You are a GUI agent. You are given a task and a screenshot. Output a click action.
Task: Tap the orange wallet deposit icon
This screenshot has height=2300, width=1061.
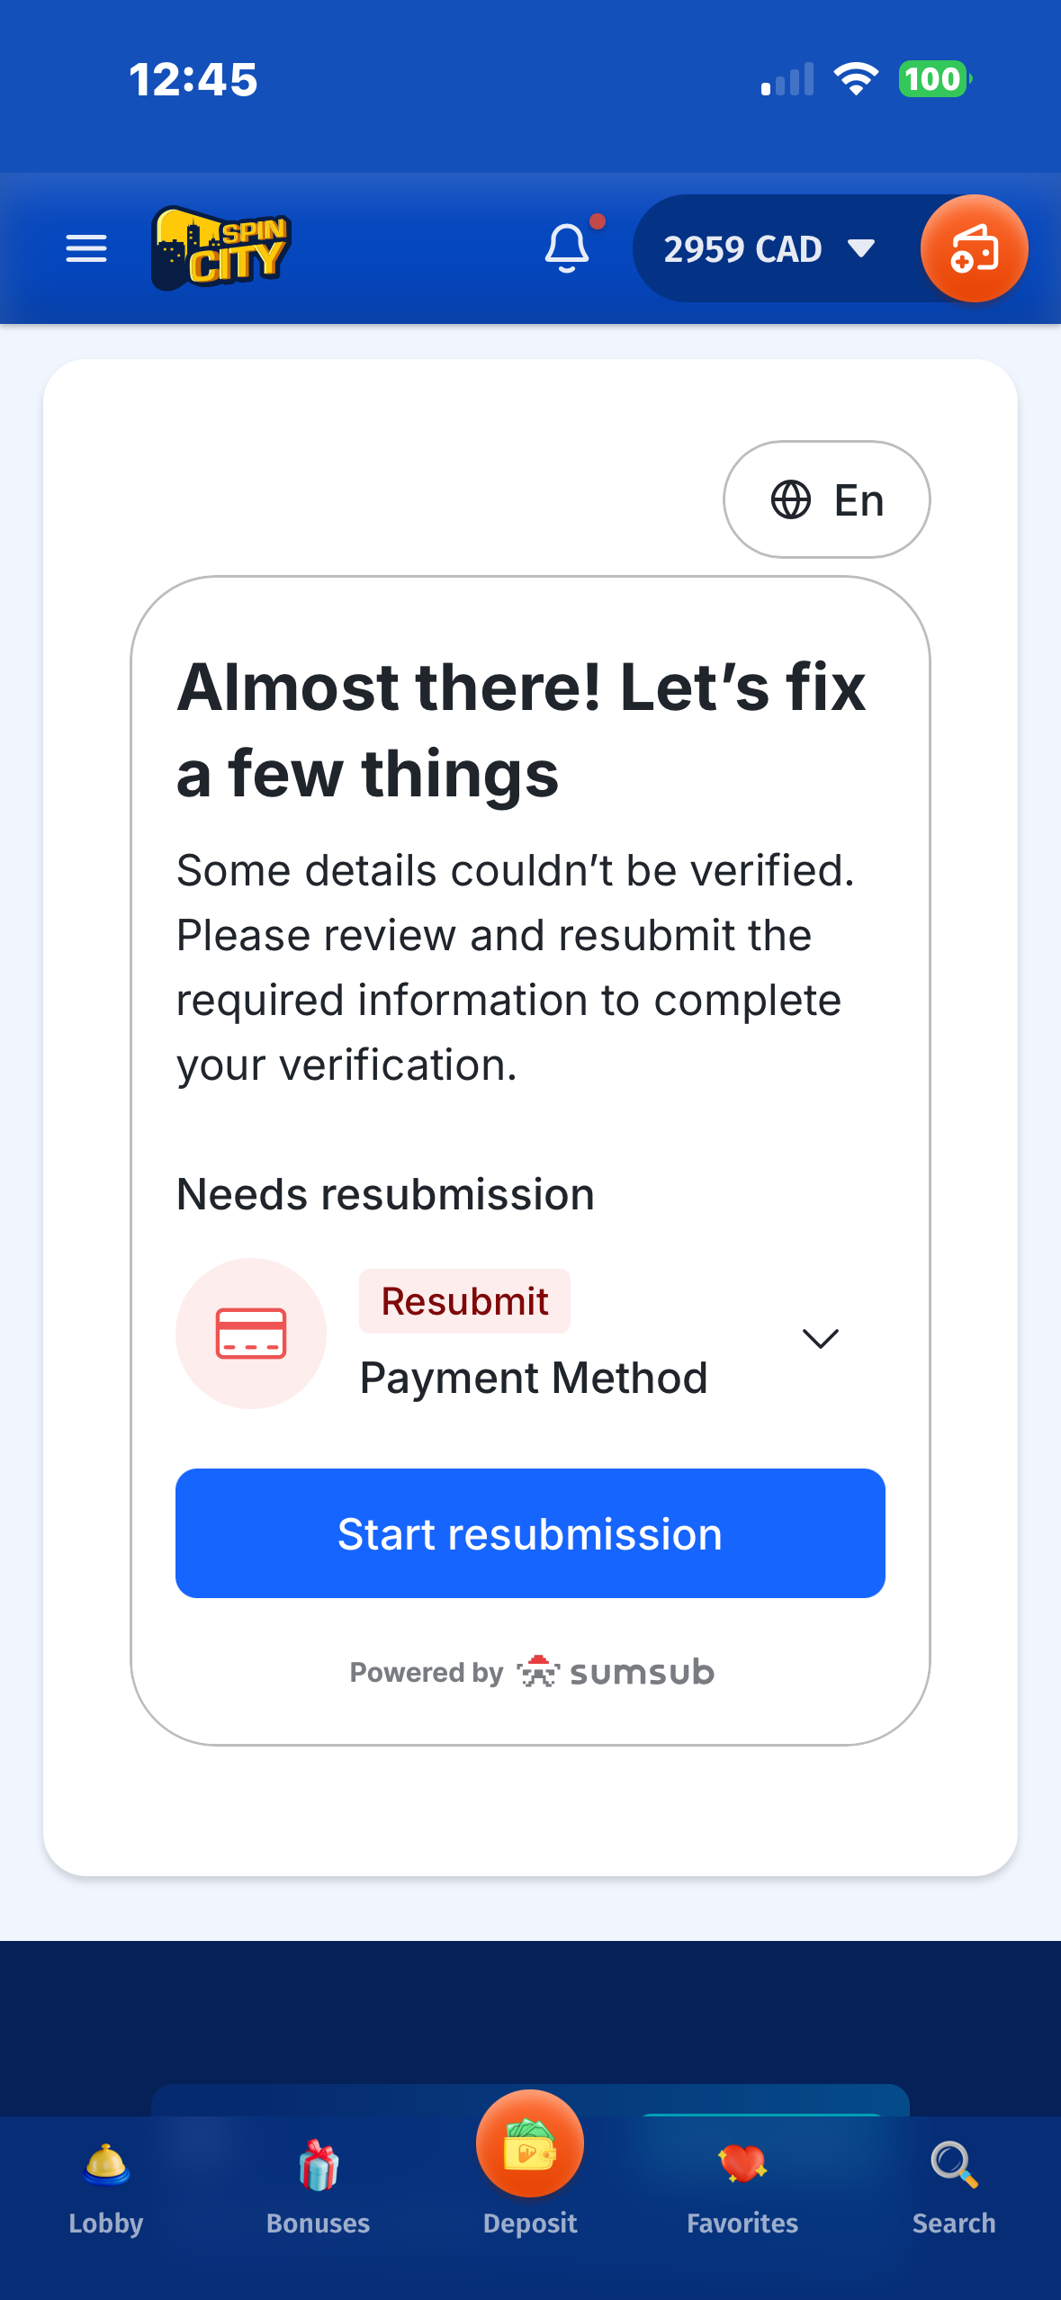pyautogui.click(x=974, y=248)
